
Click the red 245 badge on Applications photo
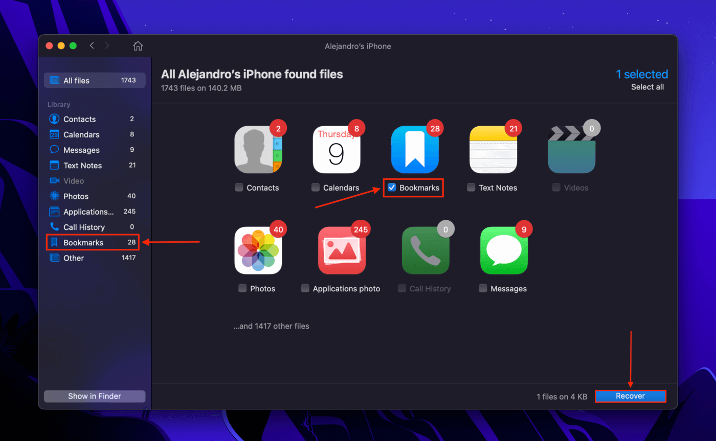pyautogui.click(x=361, y=229)
